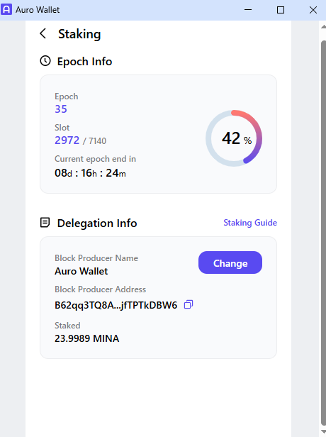Image resolution: width=326 pixels, height=437 pixels.
Task: Maximize the Auro Wallet window
Action: (281, 10)
